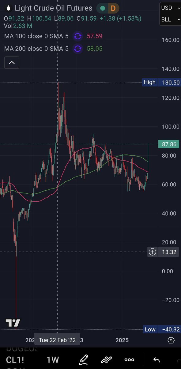The image size is (181, 369).
Task: Open the USD currency dropdown
Action: [x=170, y=8]
